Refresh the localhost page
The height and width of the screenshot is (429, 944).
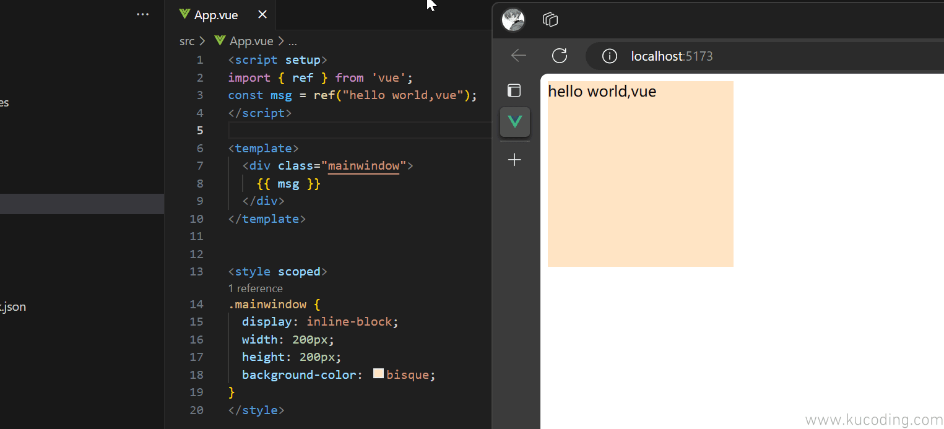pos(560,56)
